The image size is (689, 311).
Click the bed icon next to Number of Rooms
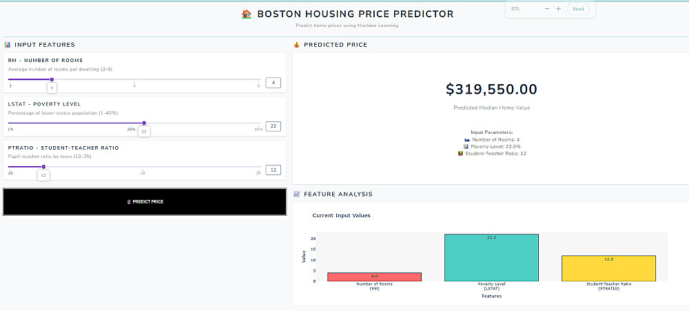coord(467,140)
